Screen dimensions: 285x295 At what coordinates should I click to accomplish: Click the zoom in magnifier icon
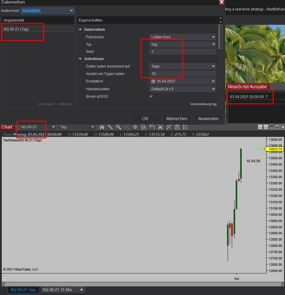point(118,127)
